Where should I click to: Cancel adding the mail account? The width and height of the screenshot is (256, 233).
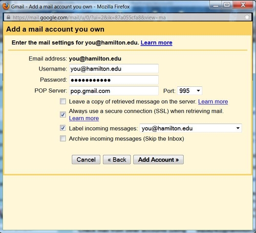pyautogui.click(x=86, y=159)
